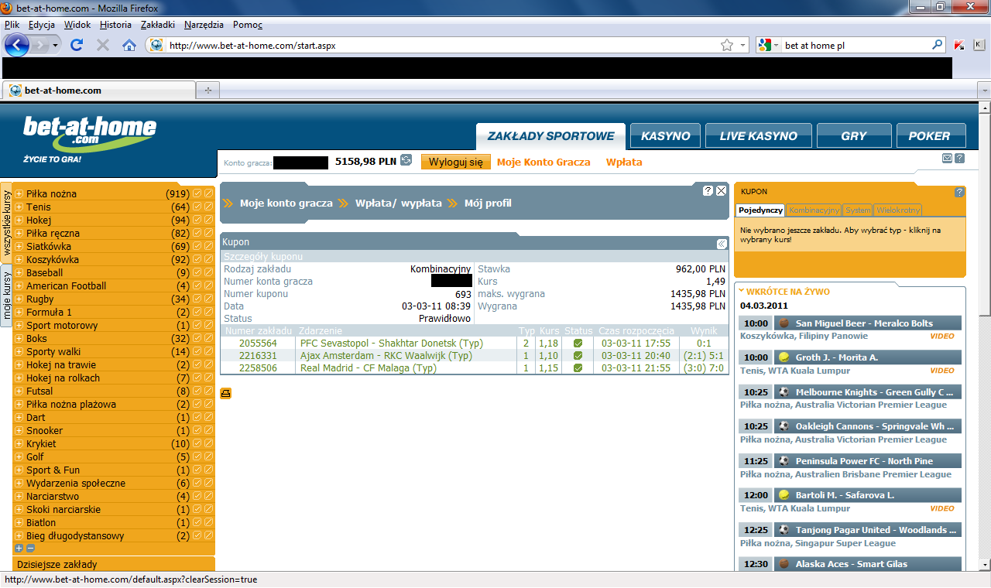
Task: Reload the page with the refresh icon
Action: 77,46
